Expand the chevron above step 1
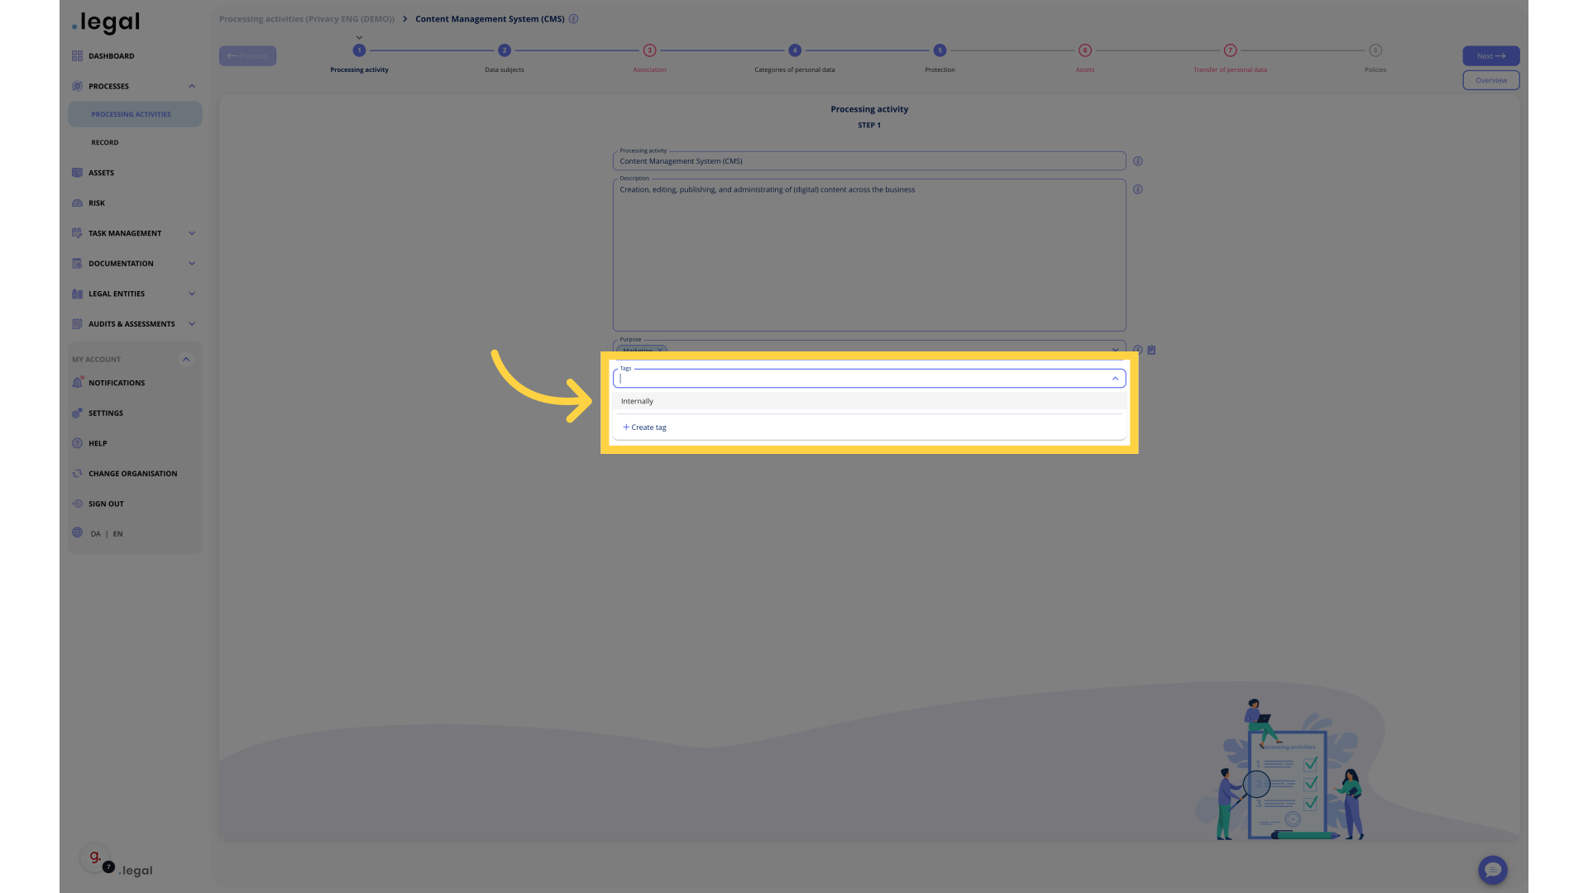The image size is (1588, 893). pyautogui.click(x=359, y=37)
